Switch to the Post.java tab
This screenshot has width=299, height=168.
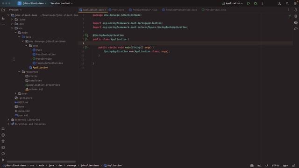[116, 10]
